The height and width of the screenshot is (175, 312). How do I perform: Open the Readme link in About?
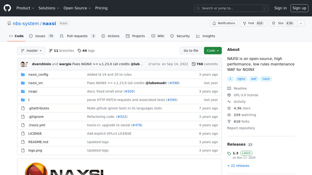click(x=237, y=88)
